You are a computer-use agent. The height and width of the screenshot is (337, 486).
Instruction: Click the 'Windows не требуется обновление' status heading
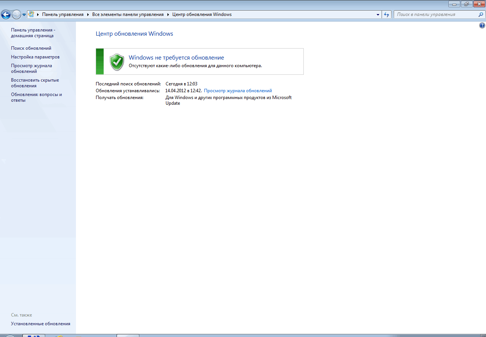(x=176, y=58)
